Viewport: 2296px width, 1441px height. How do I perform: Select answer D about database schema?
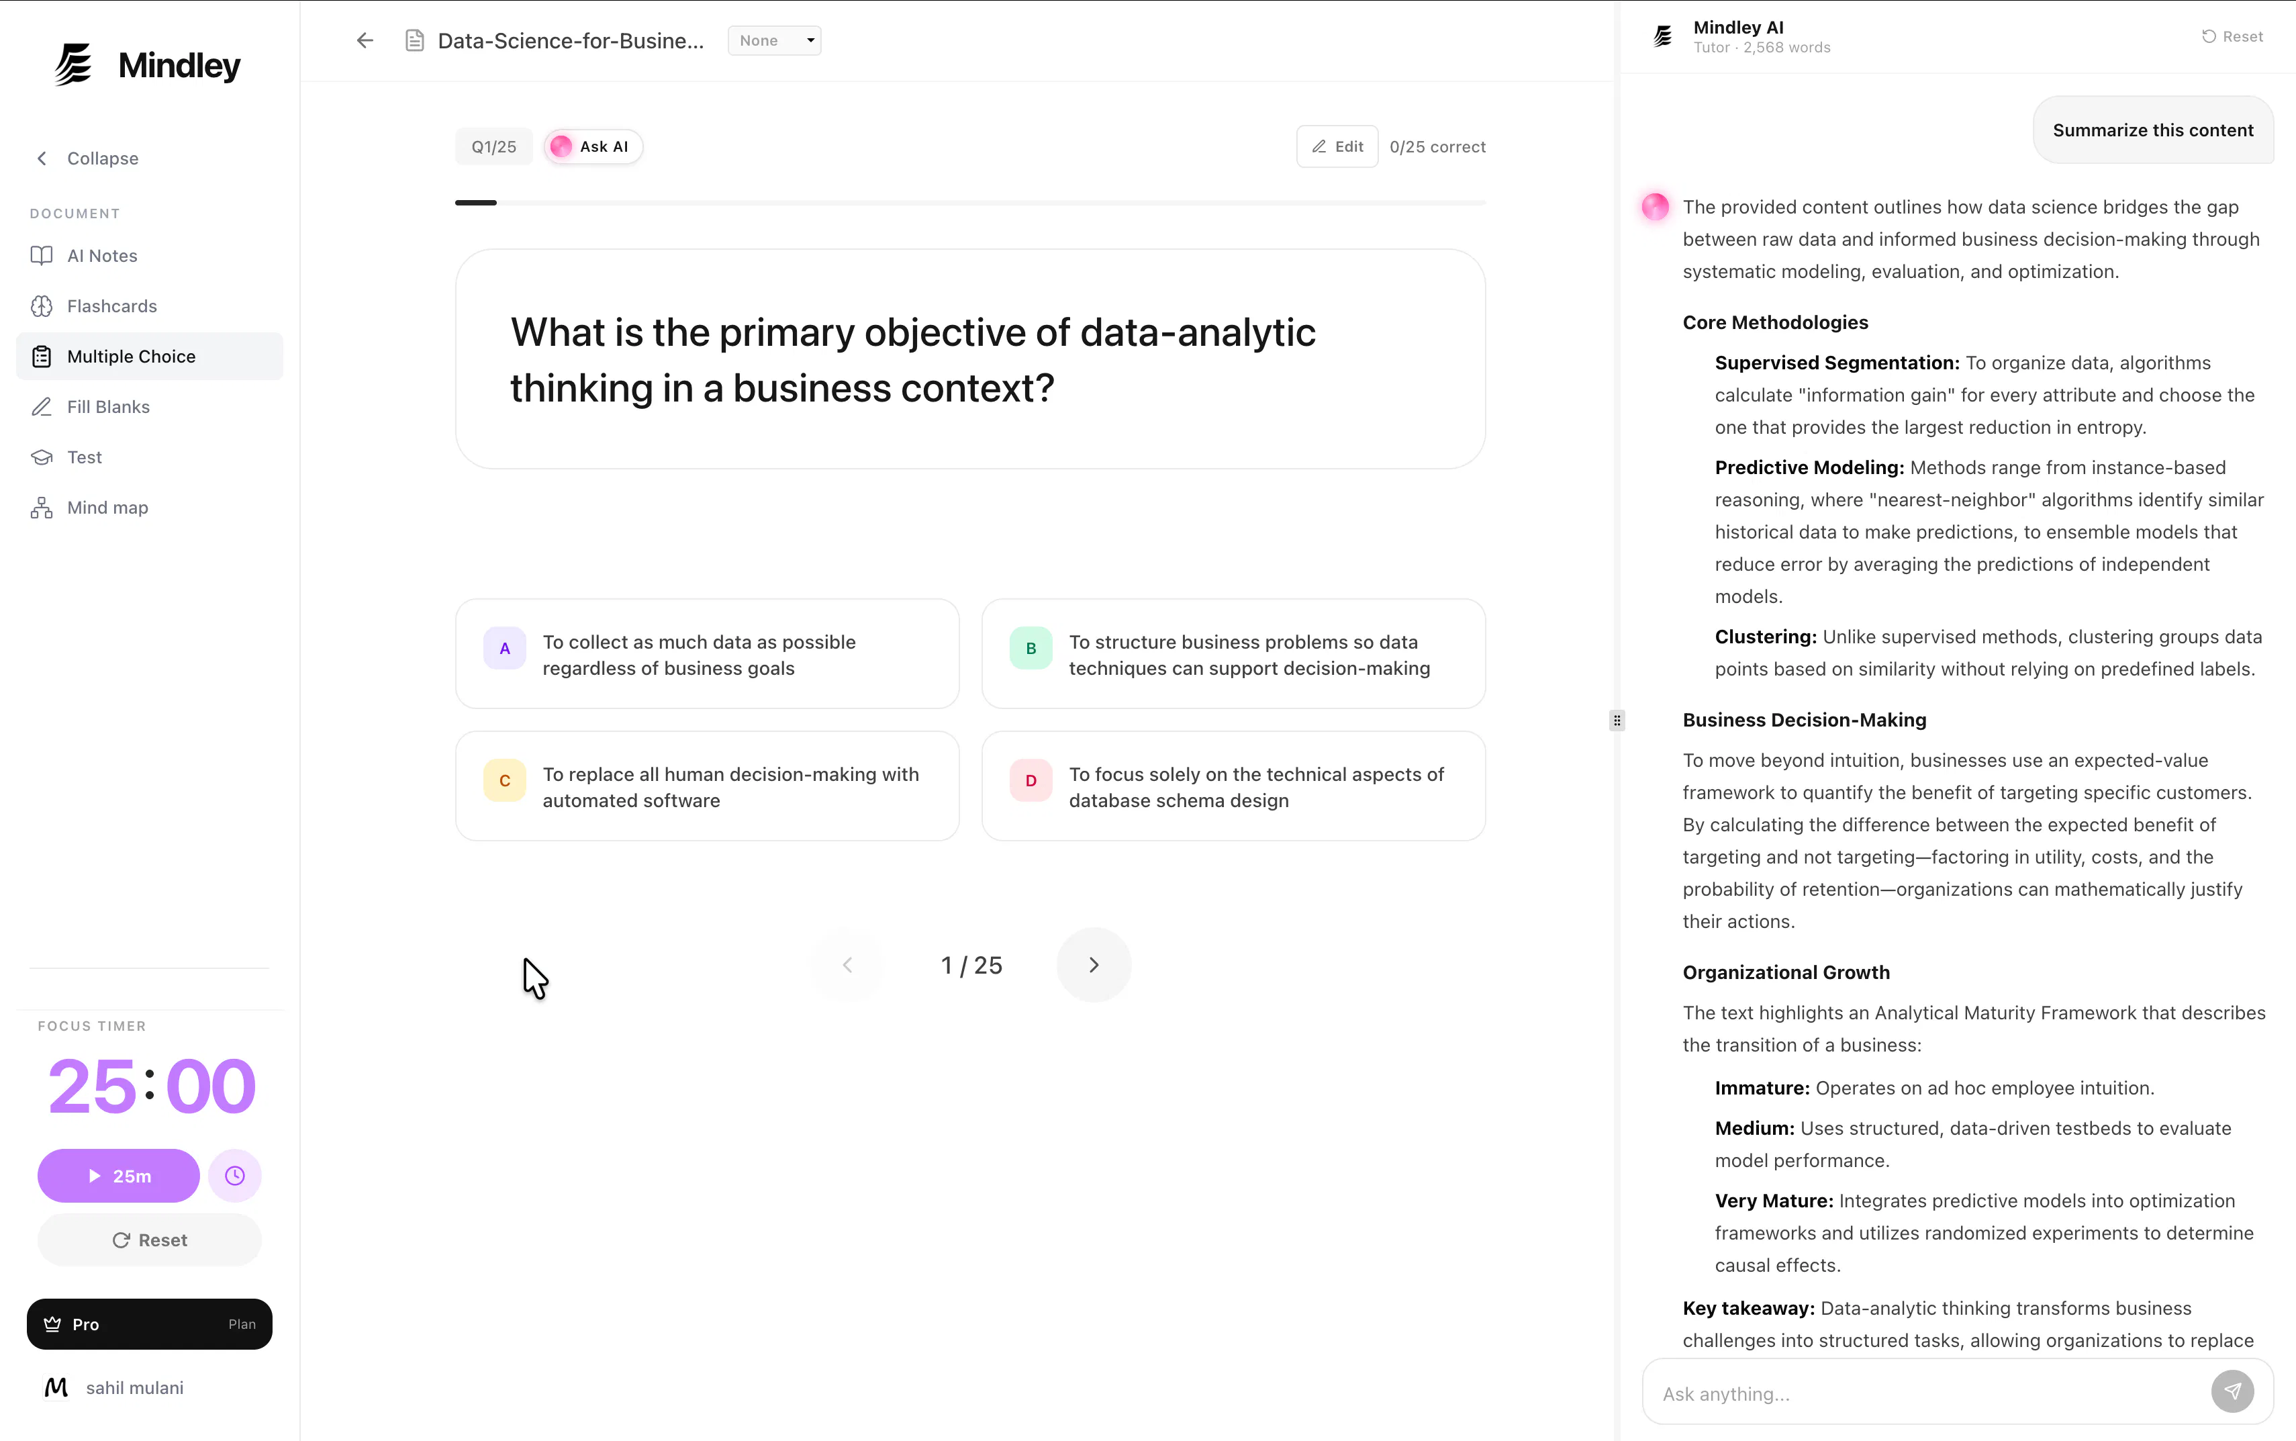coord(1233,786)
